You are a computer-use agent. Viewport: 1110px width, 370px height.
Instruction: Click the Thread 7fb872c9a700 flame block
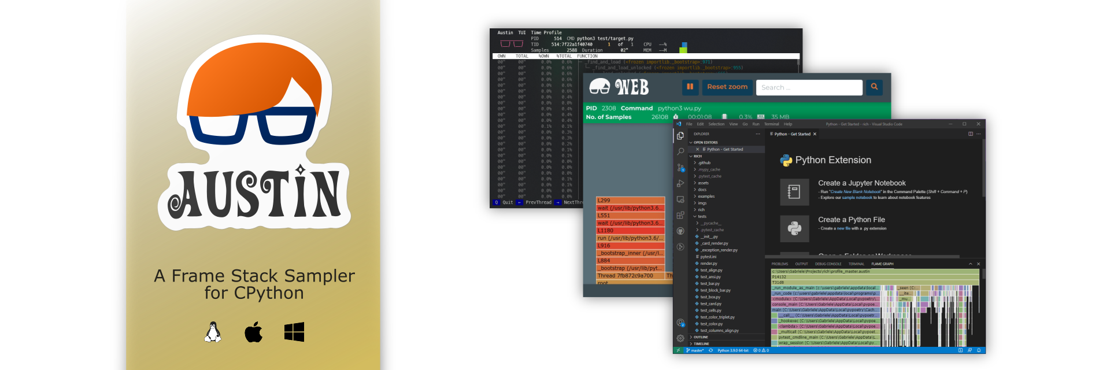630,276
